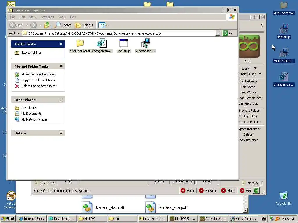The image size is (298, 223).
Task: Open the Help menu
Action: pos(73,17)
